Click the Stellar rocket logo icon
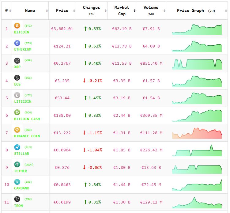This screenshot has height=213, width=230. (x=17, y=147)
